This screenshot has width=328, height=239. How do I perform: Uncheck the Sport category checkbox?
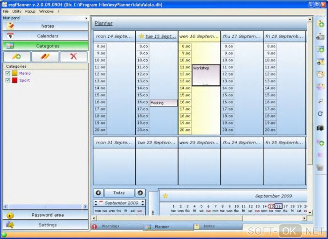8,80
